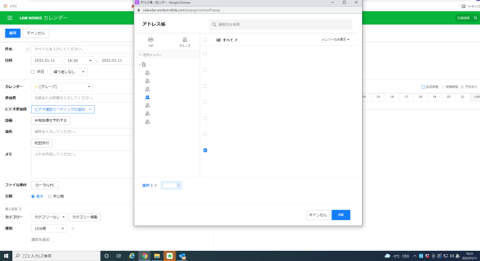This screenshot has width=480, height=261.
Task: Open the 16:30 start time dropdown
Action: pyautogui.click(x=80, y=61)
